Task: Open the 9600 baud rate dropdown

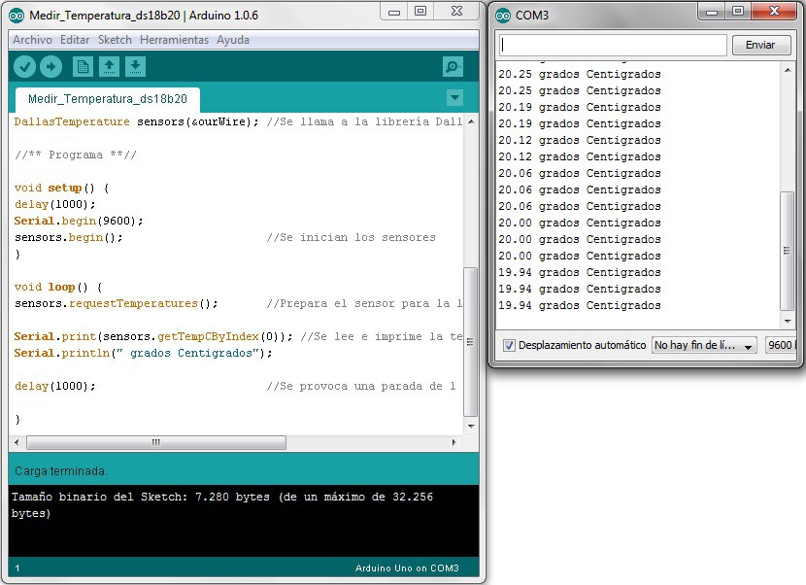Action: [x=781, y=345]
